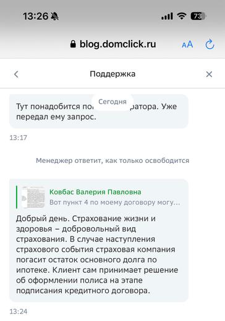
Task: Tap the message Тут понадобится
Action: click(x=99, y=111)
